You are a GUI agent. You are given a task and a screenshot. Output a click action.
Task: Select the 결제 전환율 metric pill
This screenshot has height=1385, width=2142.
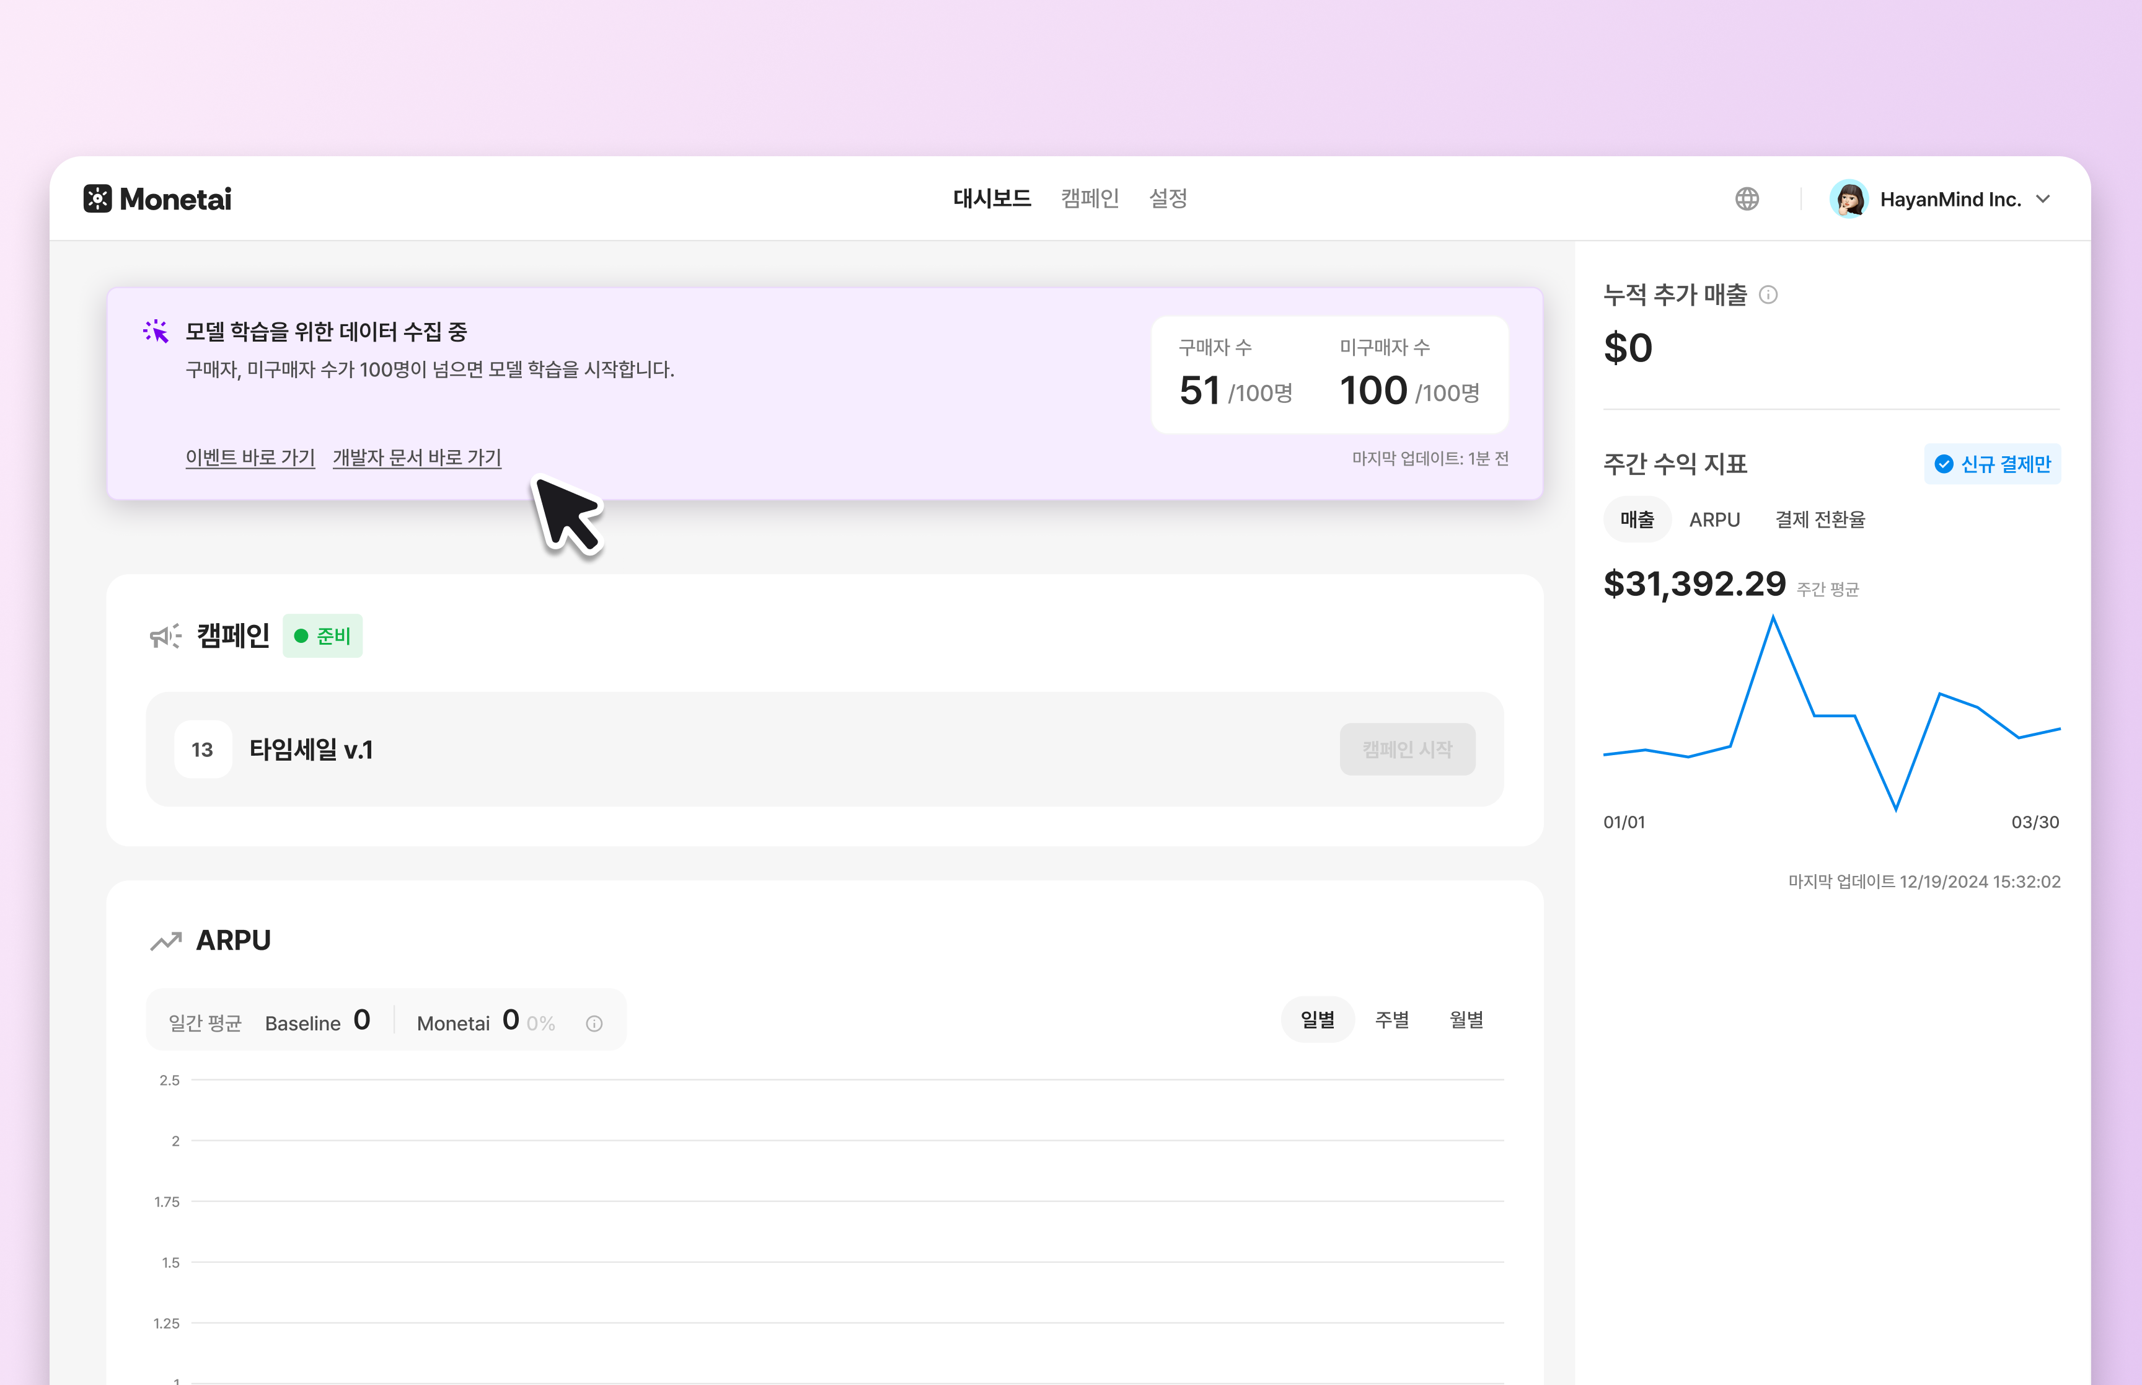(1819, 519)
